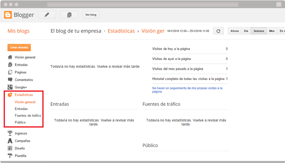Collapse the Estadísticas sidebar section
Screen dimensions: 285x163
24,95
